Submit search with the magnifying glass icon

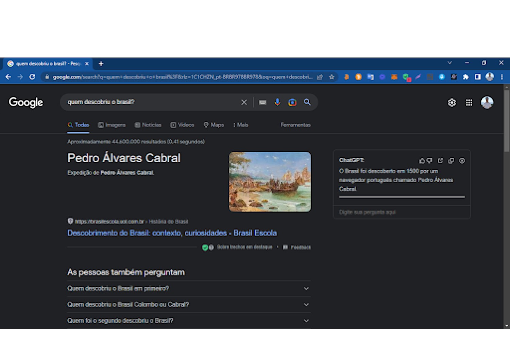click(x=307, y=102)
